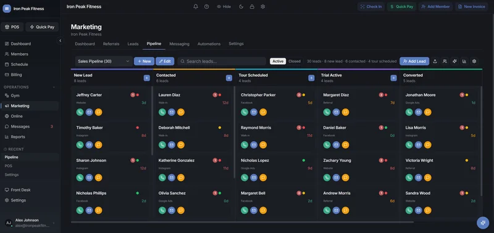Switch to the Automations tab
The height and width of the screenshot is (233, 494).
click(x=209, y=44)
